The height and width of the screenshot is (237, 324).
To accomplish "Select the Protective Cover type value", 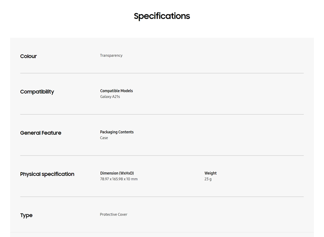I will 113,215.
